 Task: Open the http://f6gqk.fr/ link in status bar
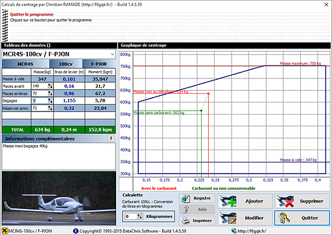click(x=252, y=231)
